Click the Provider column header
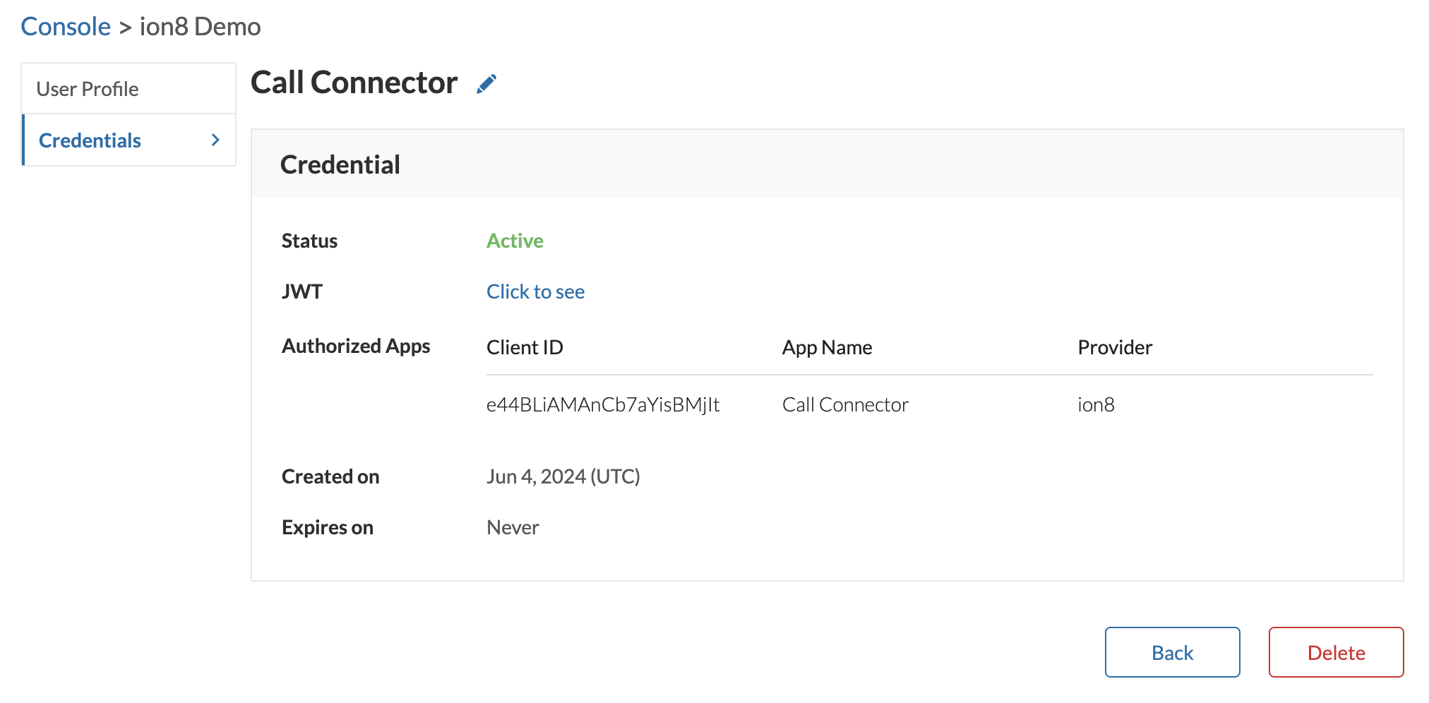The height and width of the screenshot is (703, 1429). click(1114, 347)
